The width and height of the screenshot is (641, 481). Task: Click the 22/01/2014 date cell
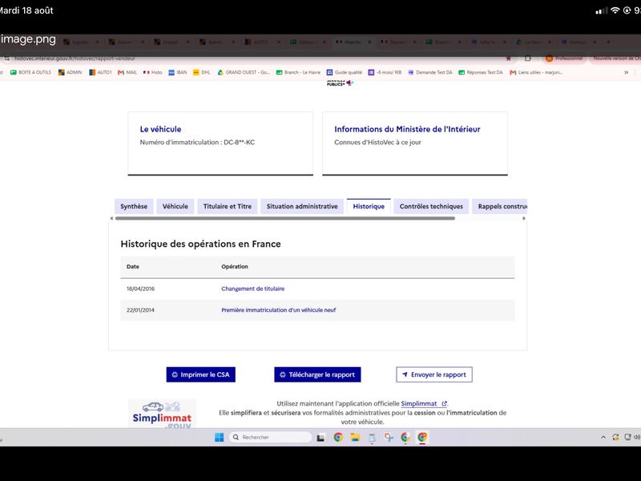141,310
